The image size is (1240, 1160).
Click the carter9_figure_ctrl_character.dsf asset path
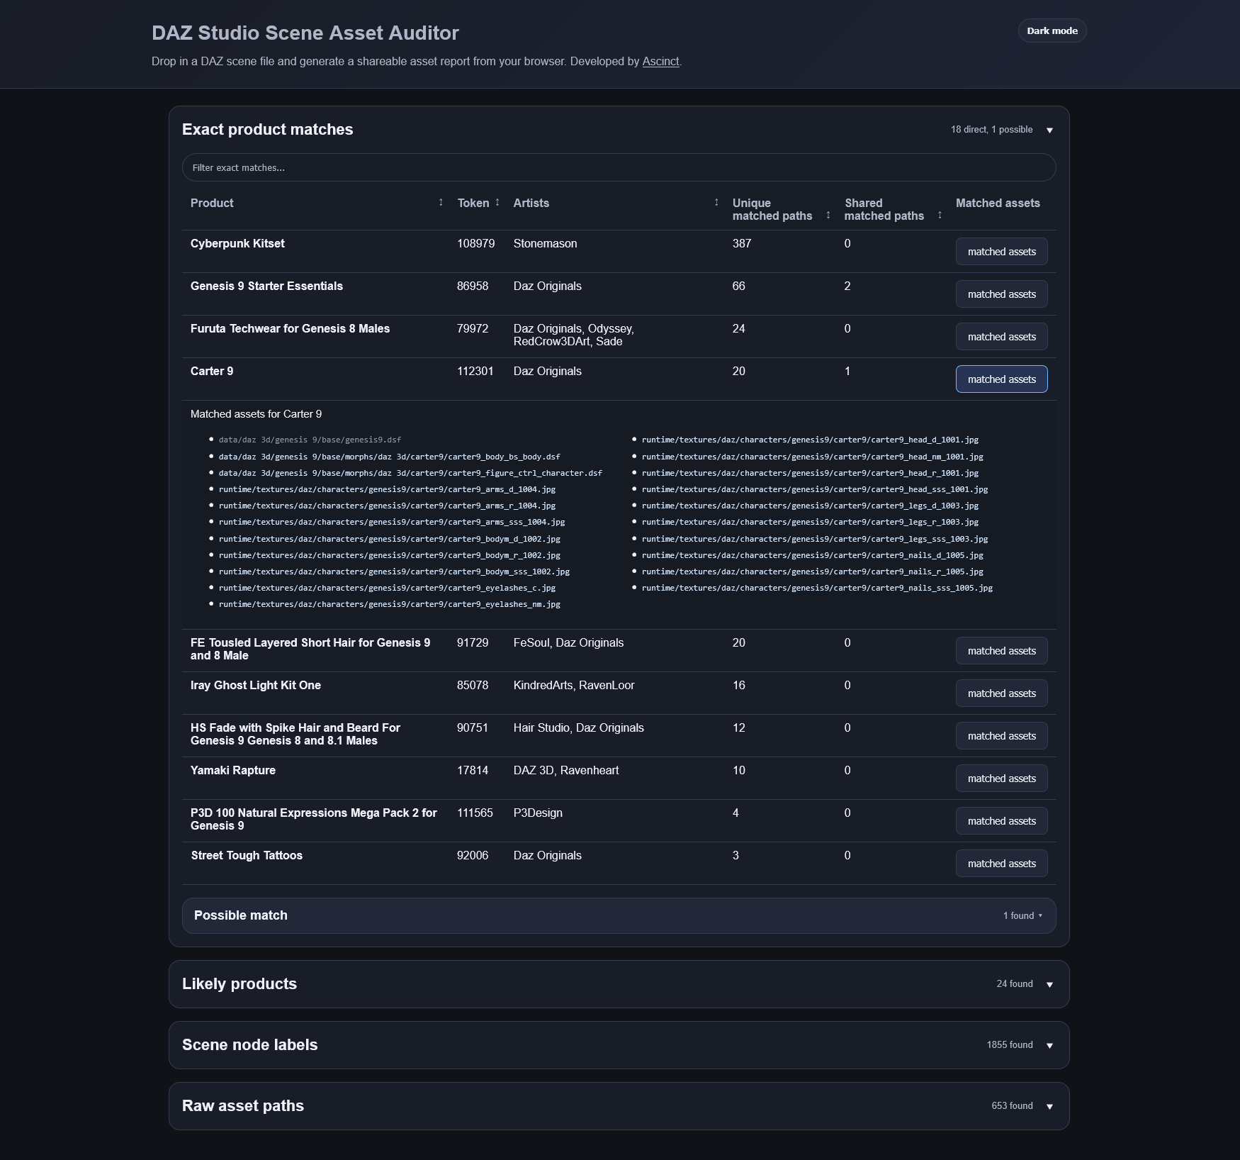pyautogui.click(x=410, y=473)
